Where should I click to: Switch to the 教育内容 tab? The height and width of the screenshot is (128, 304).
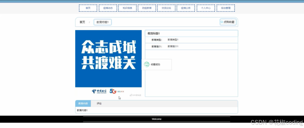pos(83,104)
